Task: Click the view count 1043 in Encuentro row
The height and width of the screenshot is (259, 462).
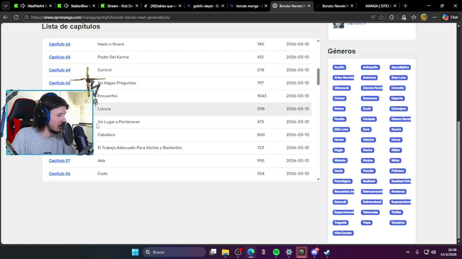Action: [262, 96]
